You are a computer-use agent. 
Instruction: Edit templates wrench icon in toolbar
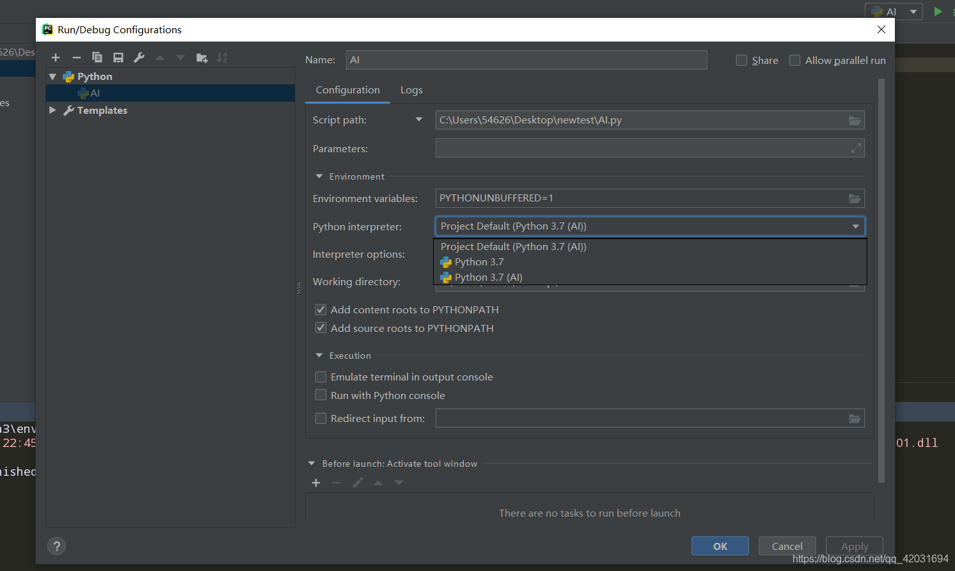pyautogui.click(x=139, y=58)
